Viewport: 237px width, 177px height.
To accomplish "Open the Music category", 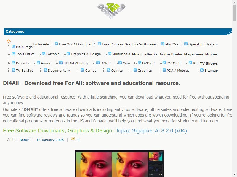I will pos(137,54).
